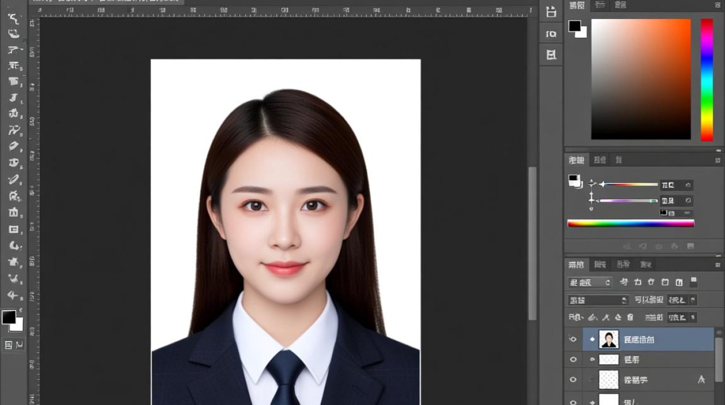The width and height of the screenshot is (725, 405).
Task: Open the top icon in the collapsed panel strip
Action: pos(551,12)
